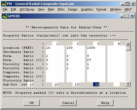The image size is (137, 110).
Task: Minimize the GENCED child window
Action: (122, 16)
